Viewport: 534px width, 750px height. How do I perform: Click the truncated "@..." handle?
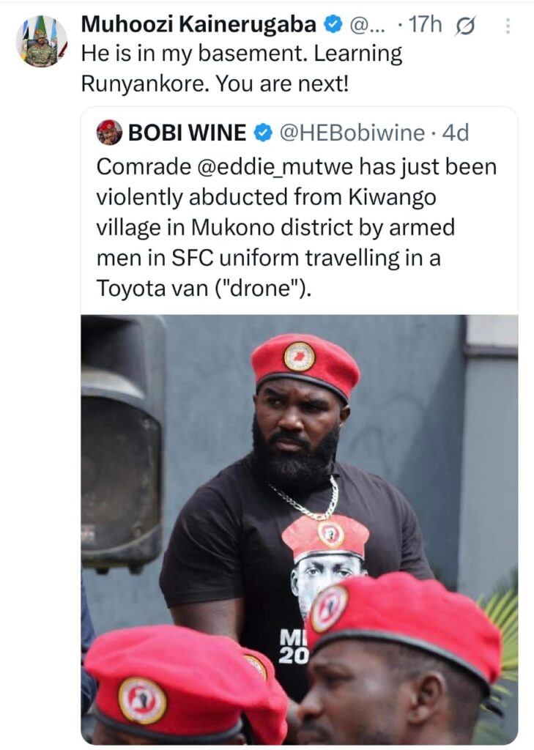tap(363, 25)
